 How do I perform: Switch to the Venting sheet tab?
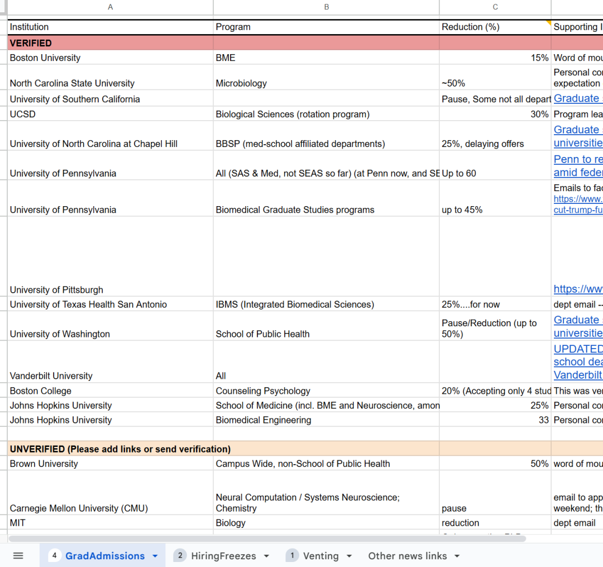point(320,556)
